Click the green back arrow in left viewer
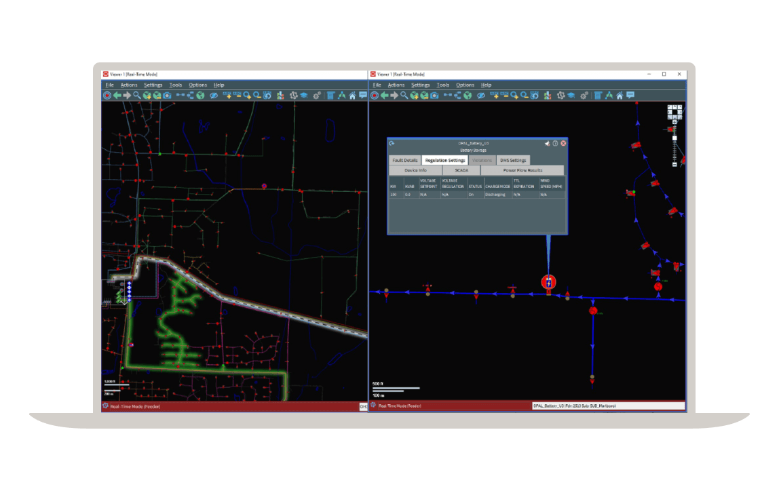The width and height of the screenshot is (779, 491). coord(117,96)
